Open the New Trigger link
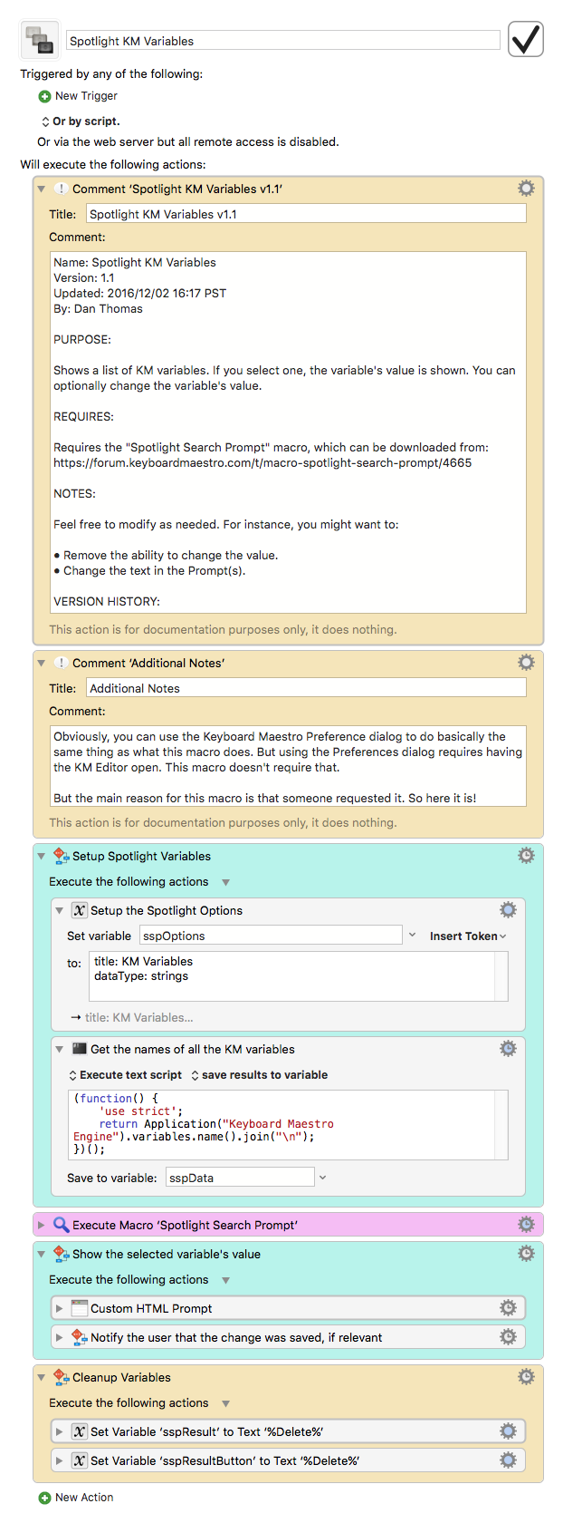563x1523 pixels. (86, 96)
